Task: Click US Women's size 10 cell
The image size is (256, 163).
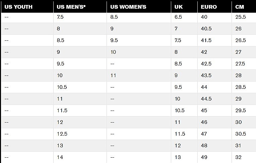Action: pyautogui.click(x=139, y=52)
